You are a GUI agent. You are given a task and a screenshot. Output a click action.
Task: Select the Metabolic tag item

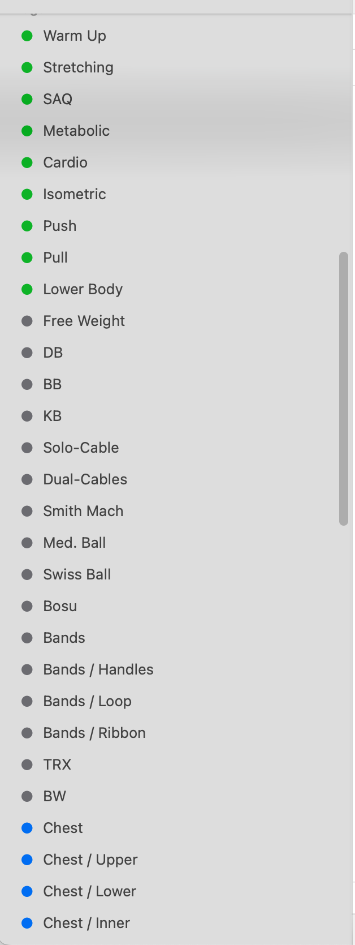pyautogui.click(x=76, y=131)
